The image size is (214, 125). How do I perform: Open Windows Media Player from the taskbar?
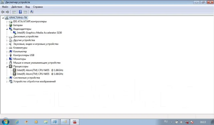point(36,122)
